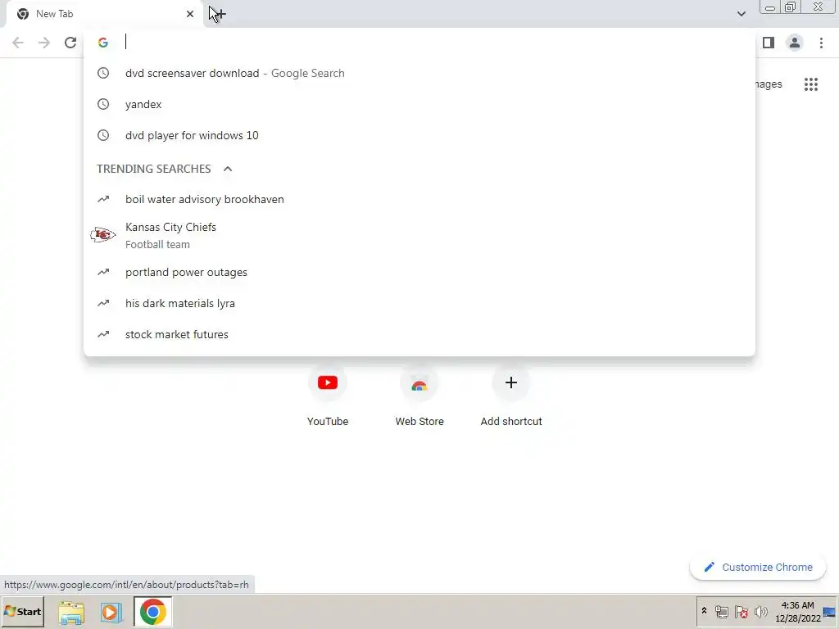This screenshot has width=839, height=629.
Task: Select the New Tab tab
Action: pyautogui.click(x=106, y=14)
